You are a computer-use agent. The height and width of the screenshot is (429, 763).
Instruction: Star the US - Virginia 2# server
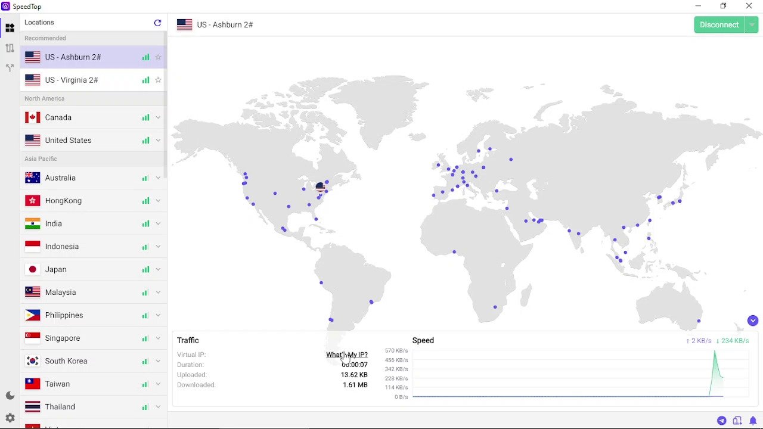pyautogui.click(x=158, y=80)
